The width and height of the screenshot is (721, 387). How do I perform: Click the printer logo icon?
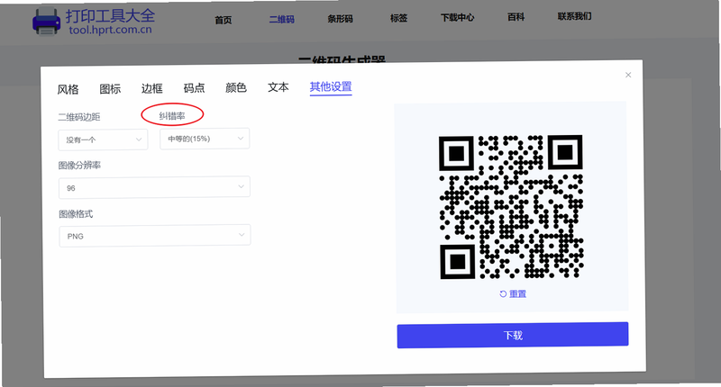[46, 22]
